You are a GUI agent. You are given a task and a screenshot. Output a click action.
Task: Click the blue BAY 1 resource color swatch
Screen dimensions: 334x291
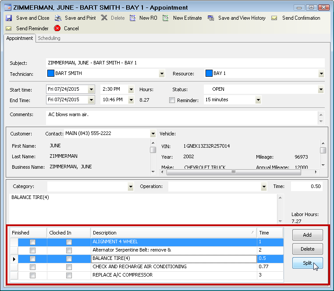coord(209,73)
